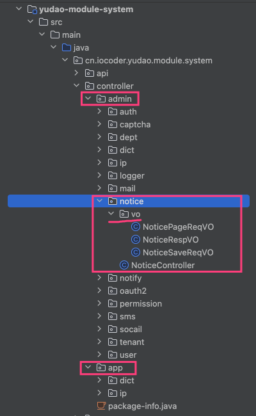Collapse the admin package chevron
256x416 pixels.
pos(88,99)
